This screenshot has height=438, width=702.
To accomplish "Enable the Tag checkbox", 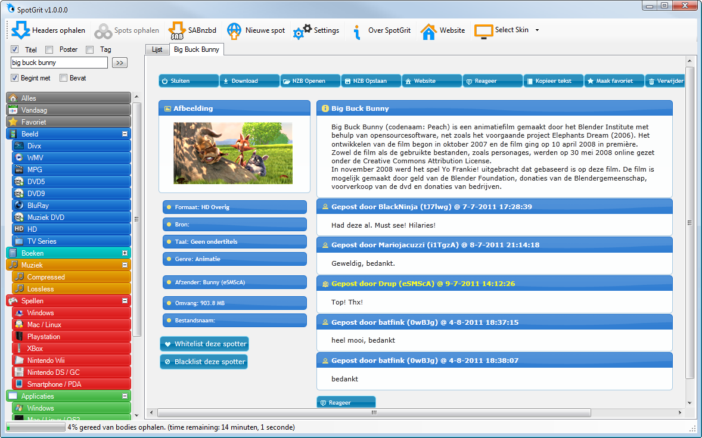I will (89, 49).
